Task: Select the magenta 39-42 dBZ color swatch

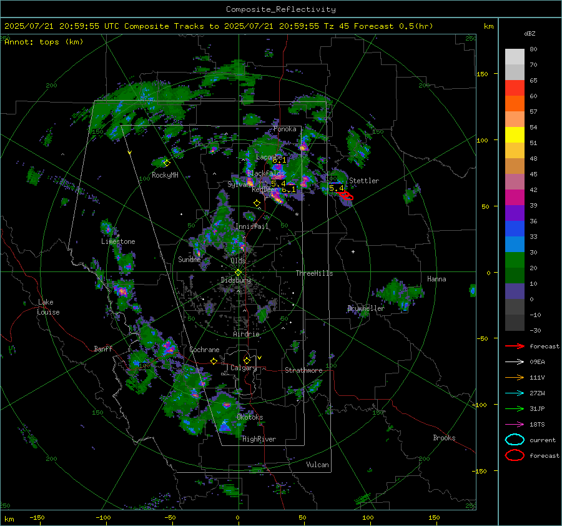Action: (x=515, y=198)
